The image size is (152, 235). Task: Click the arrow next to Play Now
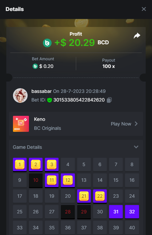click(136, 124)
